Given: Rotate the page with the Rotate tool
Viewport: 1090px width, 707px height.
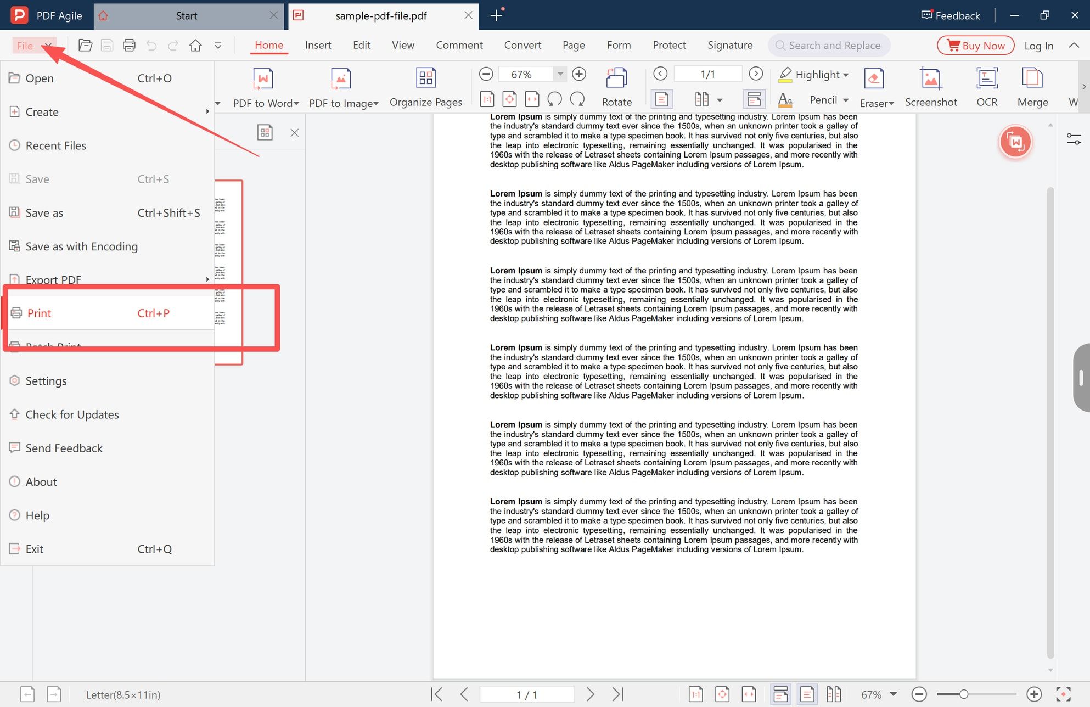Looking at the screenshot, I should click(617, 87).
